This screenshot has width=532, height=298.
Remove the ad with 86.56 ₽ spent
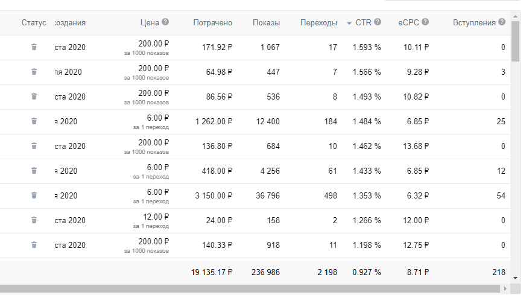[x=34, y=97]
